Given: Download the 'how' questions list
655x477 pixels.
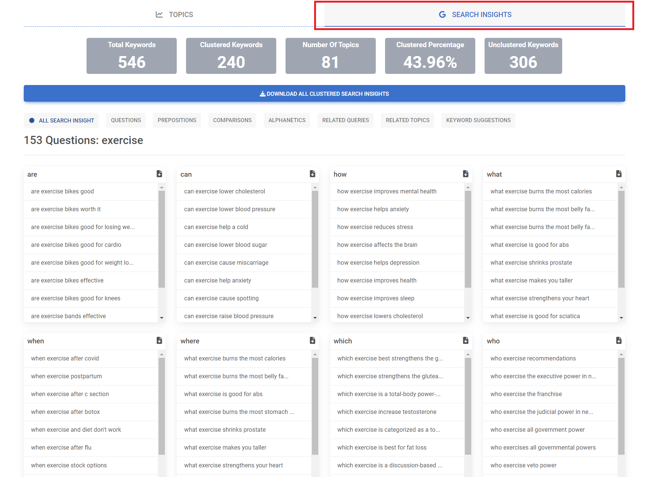Looking at the screenshot, I should 466,174.
